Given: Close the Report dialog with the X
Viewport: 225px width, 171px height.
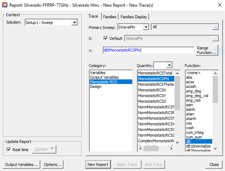Looking at the screenshot, I should (x=219, y=5).
